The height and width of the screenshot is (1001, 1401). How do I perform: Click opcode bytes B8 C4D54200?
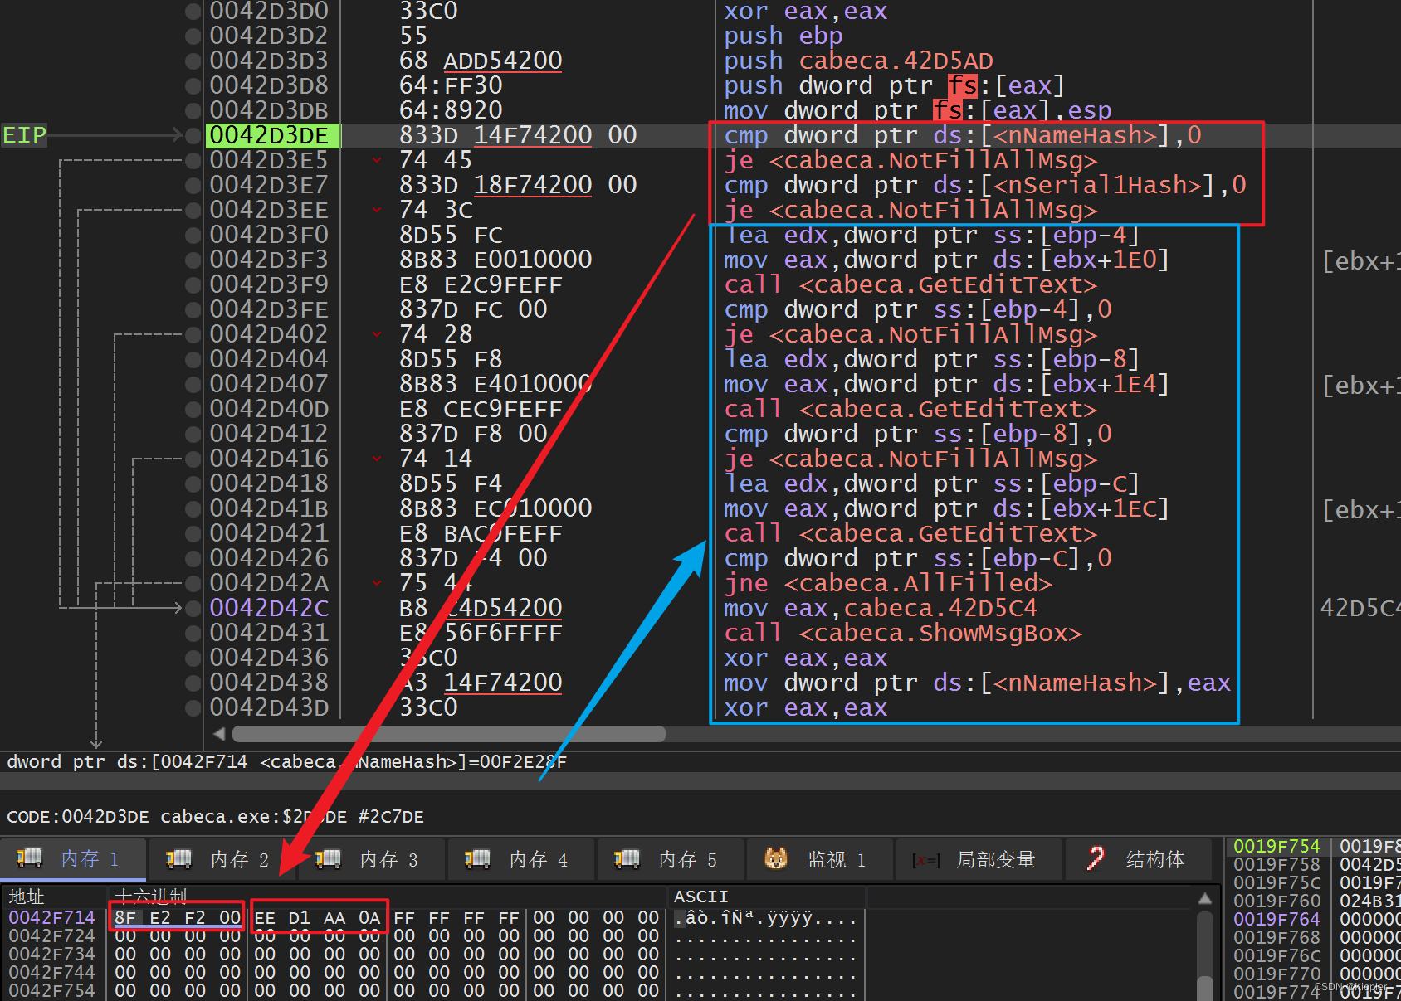(x=481, y=608)
